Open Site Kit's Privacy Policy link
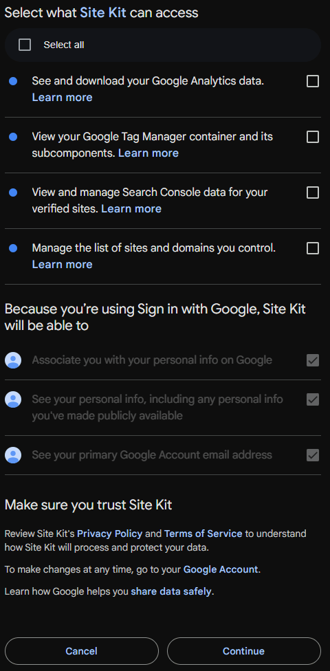 109,533
